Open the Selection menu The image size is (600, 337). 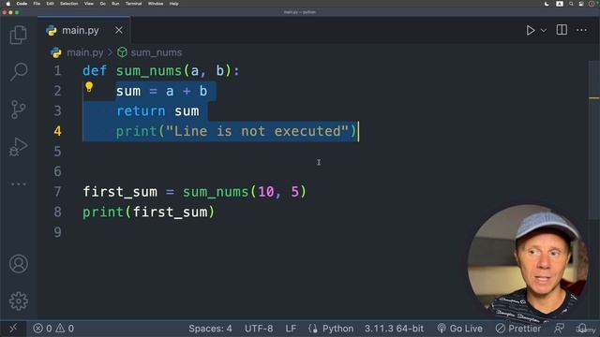click(x=68, y=4)
